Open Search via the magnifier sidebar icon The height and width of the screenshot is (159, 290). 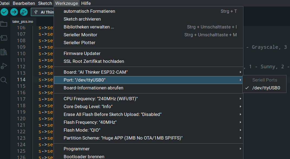pos(4,80)
